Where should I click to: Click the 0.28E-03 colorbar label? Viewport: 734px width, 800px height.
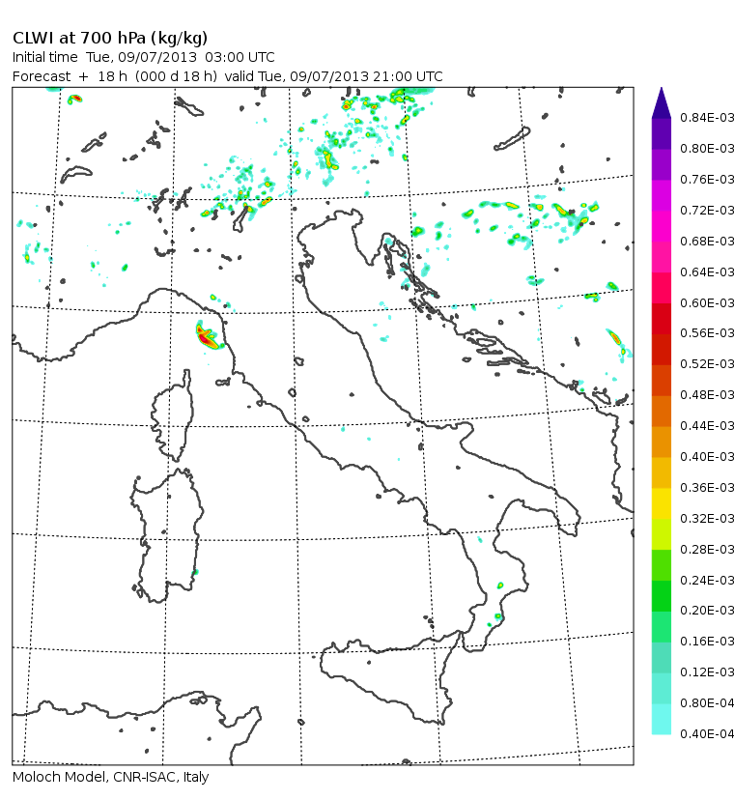(x=707, y=550)
